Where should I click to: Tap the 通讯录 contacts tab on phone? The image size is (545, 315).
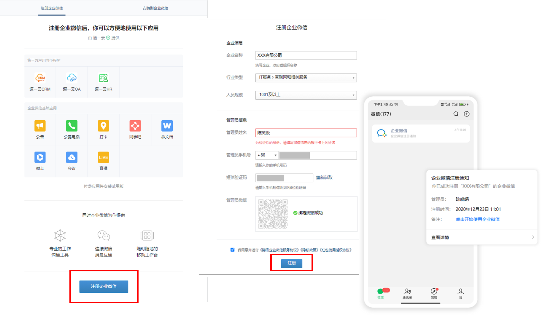(x=407, y=293)
